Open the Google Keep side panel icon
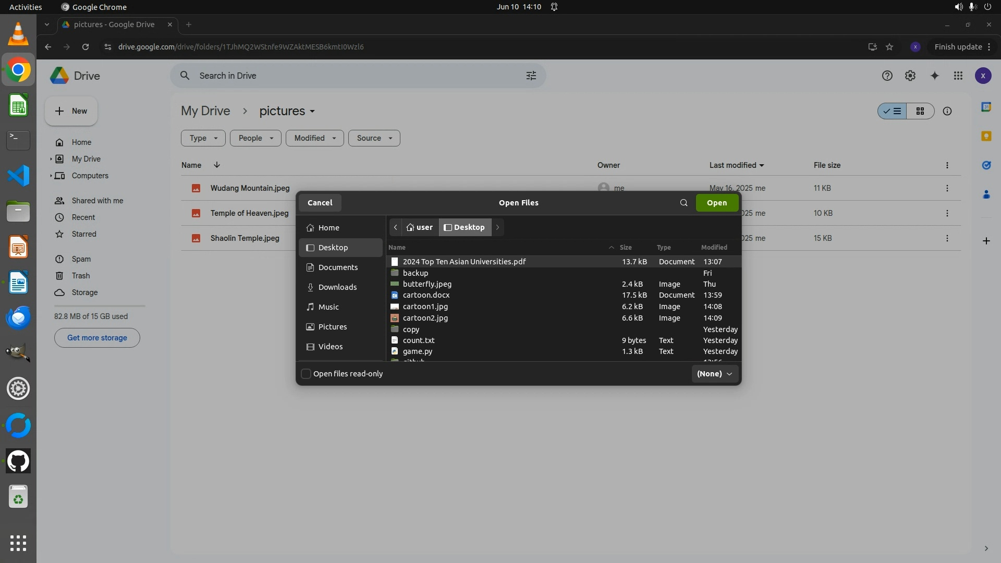The image size is (1001, 563). point(986,136)
